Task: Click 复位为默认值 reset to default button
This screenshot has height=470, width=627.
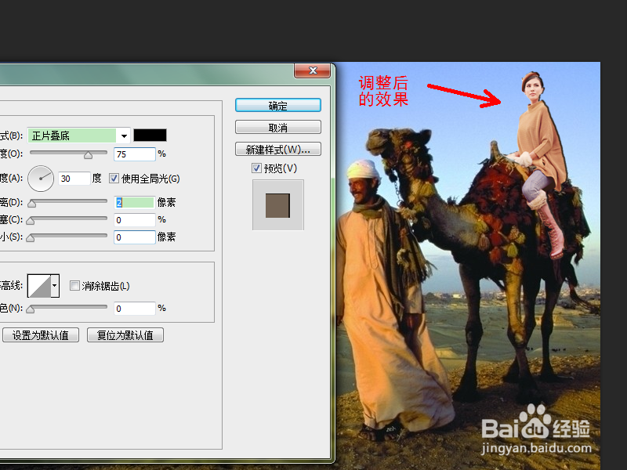Action: [x=125, y=335]
